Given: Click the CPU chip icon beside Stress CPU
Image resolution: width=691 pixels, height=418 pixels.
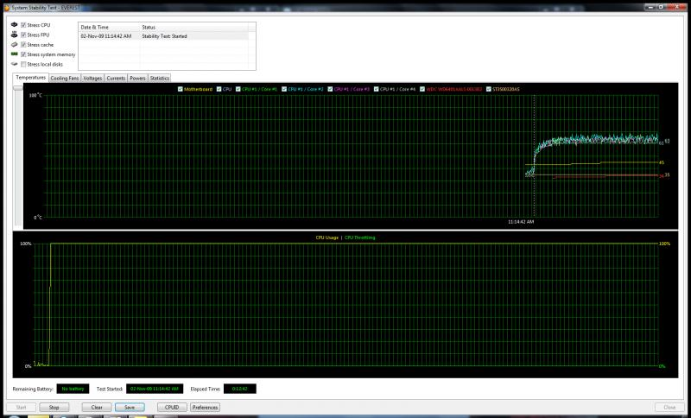Looking at the screenshot, I should tap(14, 25).
